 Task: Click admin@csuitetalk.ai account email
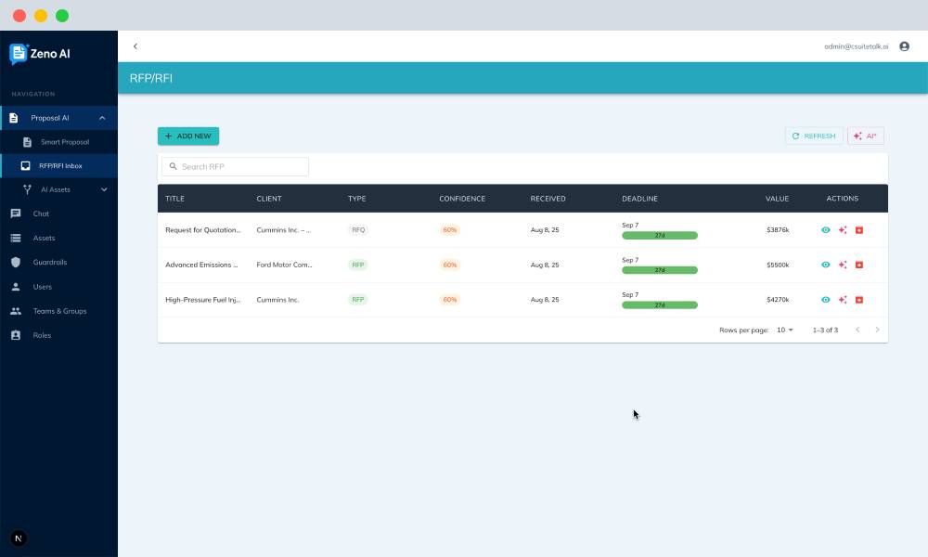[x=856, y=46]
